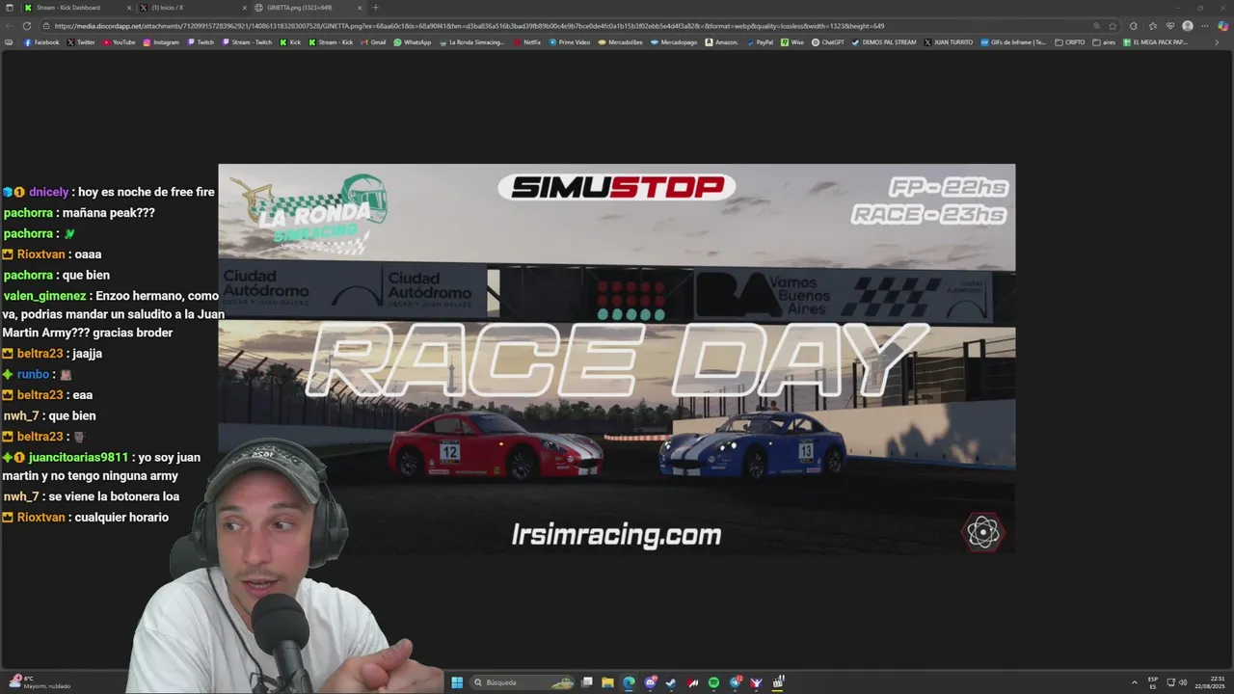Open the DEMOS PAL STREAM bookmark
1234x694 pixels.
click(x=884, y=42)
